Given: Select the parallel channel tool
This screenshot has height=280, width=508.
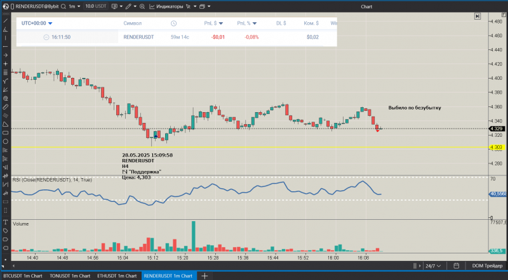Looking at the screenshot, I should point(6,115).
